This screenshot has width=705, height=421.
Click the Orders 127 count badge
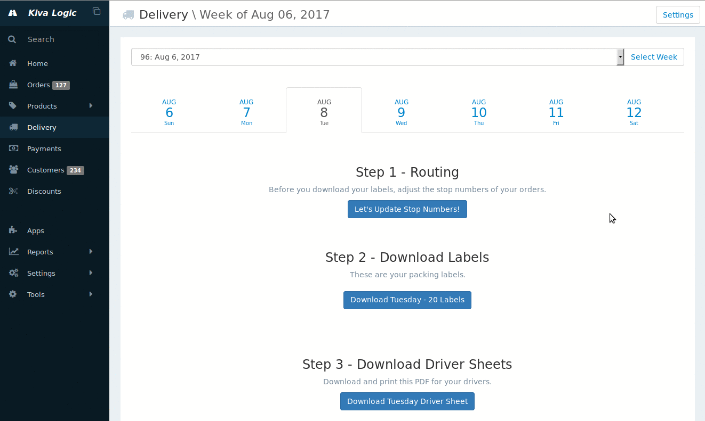click(x=61, y=85)
